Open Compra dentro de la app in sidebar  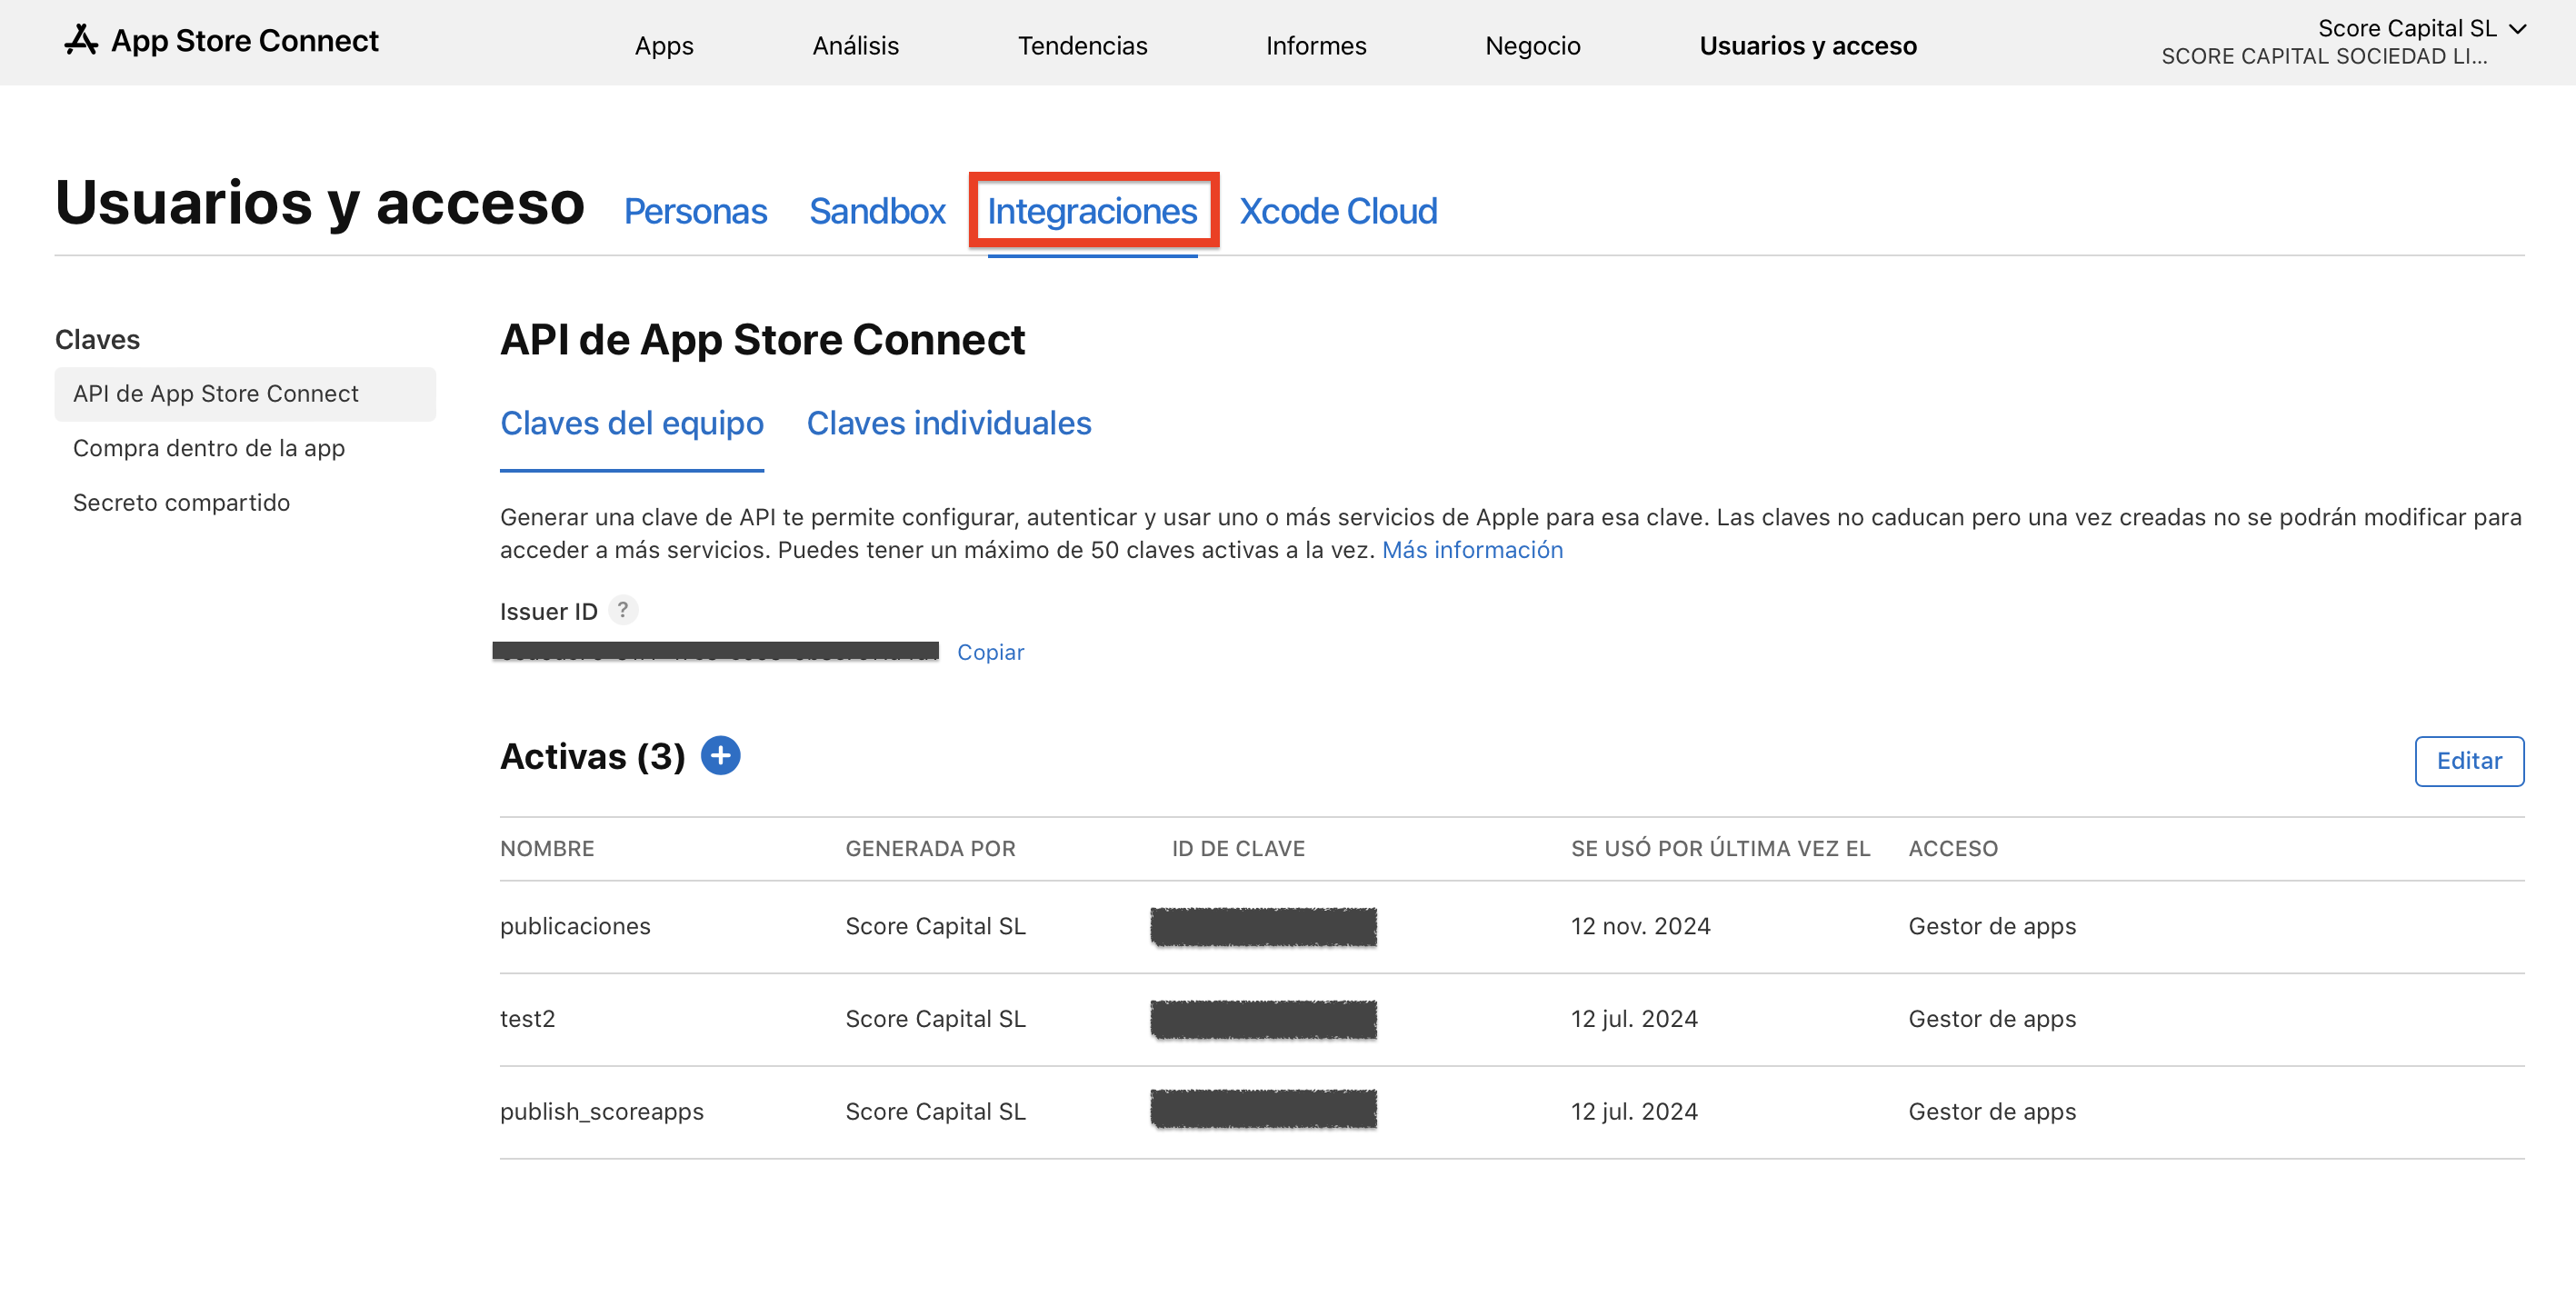[208, 448]
